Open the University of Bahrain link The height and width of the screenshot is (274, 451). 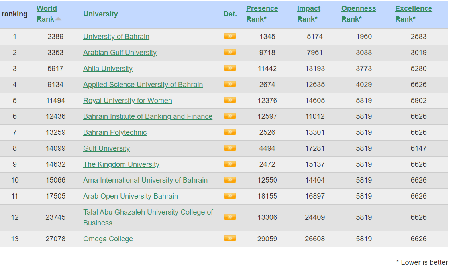[116, 37]
